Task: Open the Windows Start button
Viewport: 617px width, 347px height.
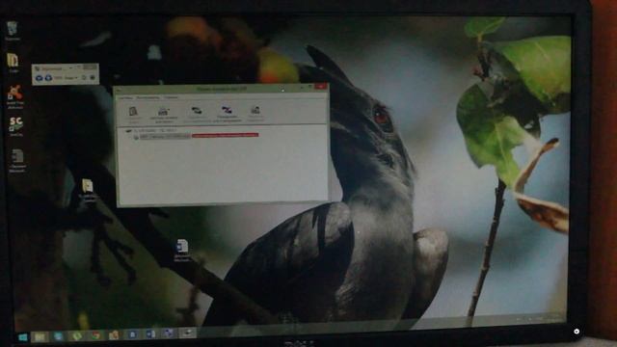Action: click(x=23, y=337)
